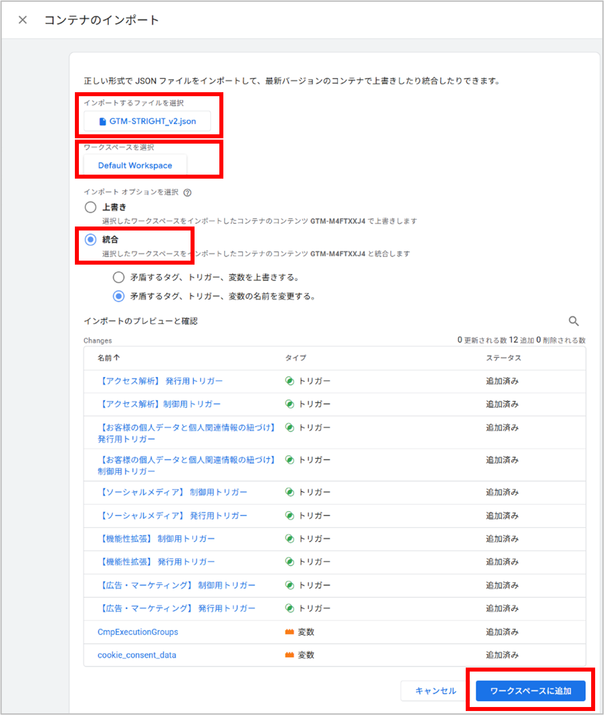This screenshot has height=715, width=604.
Task: Sort by the 名前 column arrow
Action: (117, 357)
